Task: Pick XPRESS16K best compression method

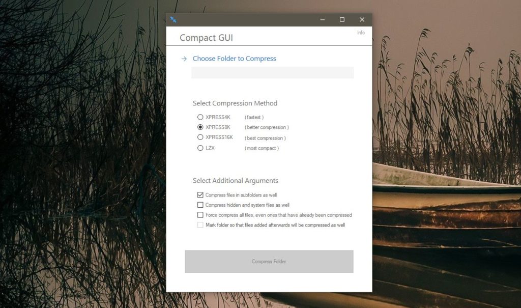Action: tap(200, 137)
